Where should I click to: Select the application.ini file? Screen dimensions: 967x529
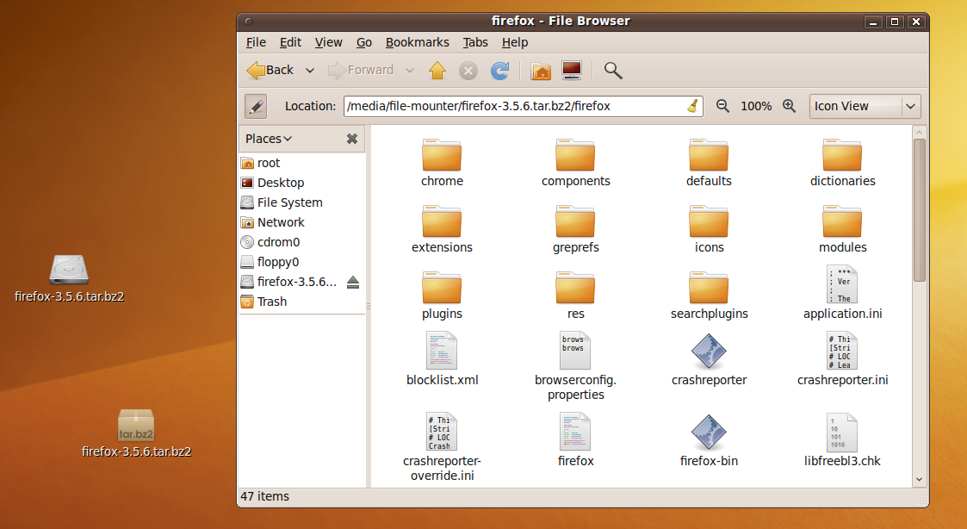(842, 293)
